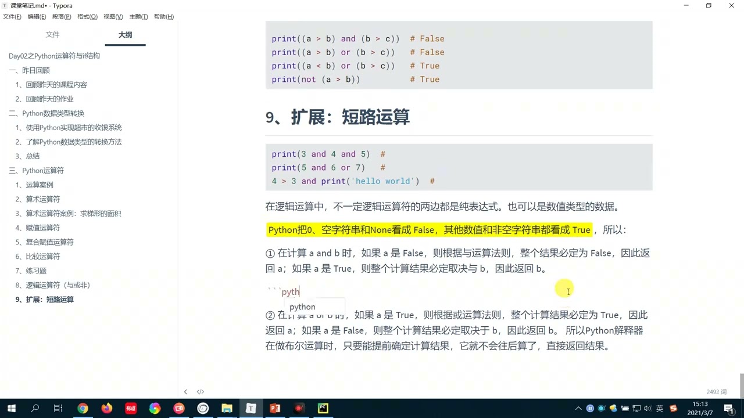This screenshot has width=744, height=418.
Task: Go to outline item 1、运算案例
Action: tap(34, 185)
